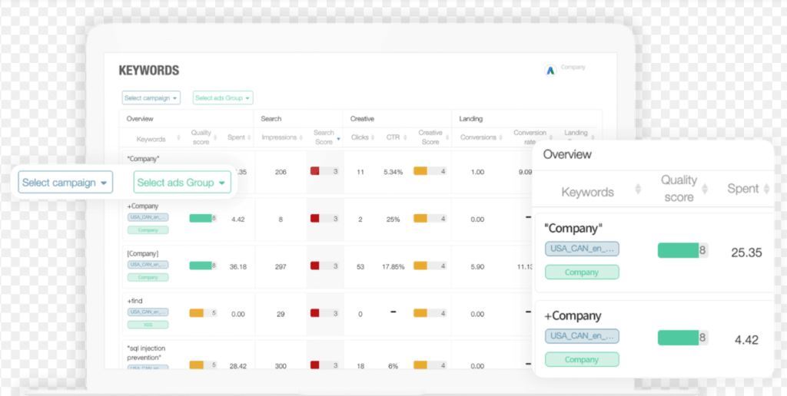Screen dimensions: 787x396
Task: Click the 28.42 spent value
Action: [238, 366]
